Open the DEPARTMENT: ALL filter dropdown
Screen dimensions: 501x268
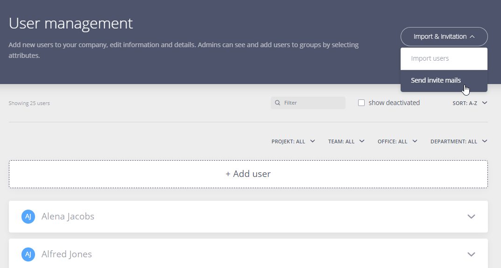click(x=459, y=141)
